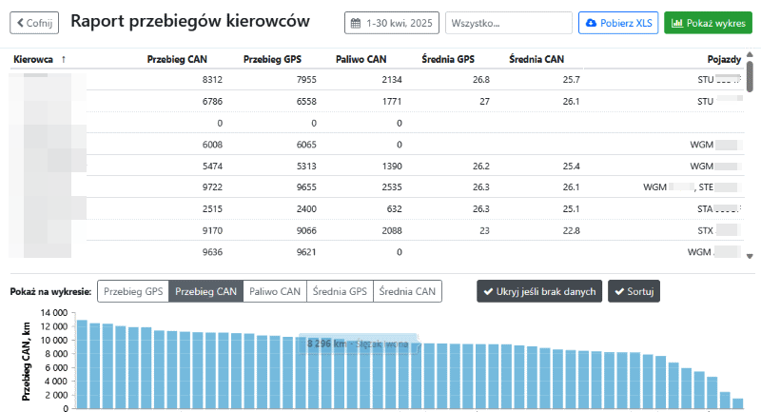Select Przebieg CAN chart tab
Viewport: 761px width, 412px height.
click(205, 291)
